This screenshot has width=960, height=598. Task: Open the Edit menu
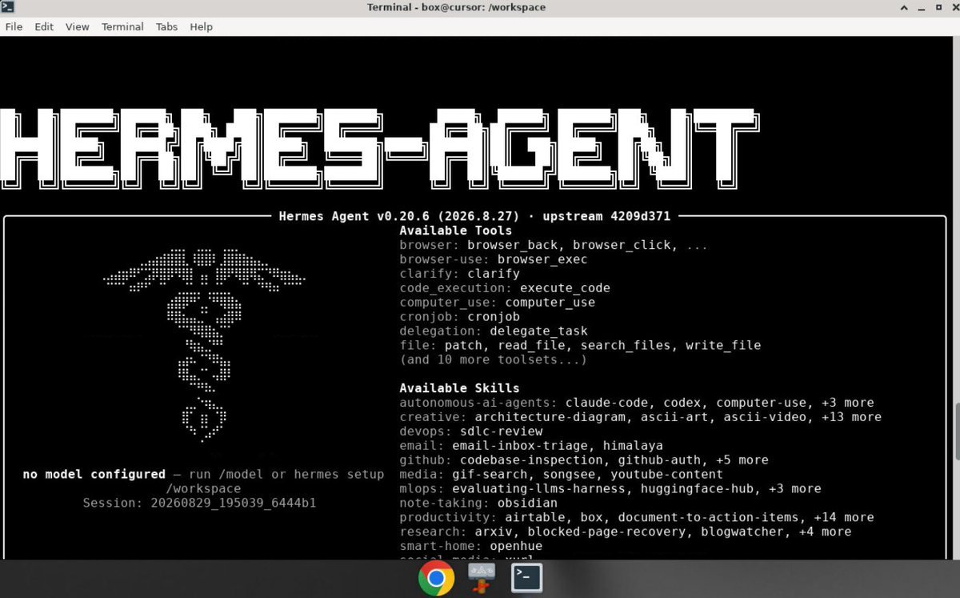(44, 26)
